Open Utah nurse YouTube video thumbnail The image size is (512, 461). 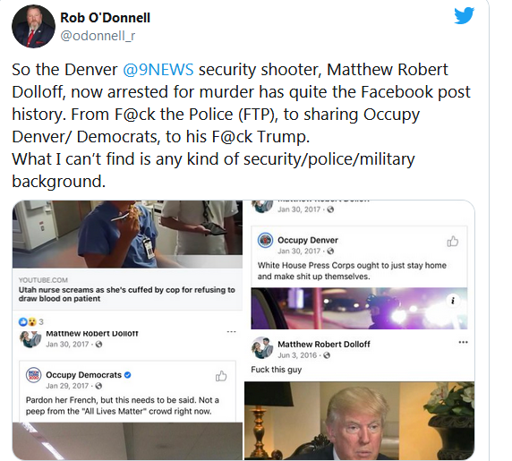click(127, 235)
